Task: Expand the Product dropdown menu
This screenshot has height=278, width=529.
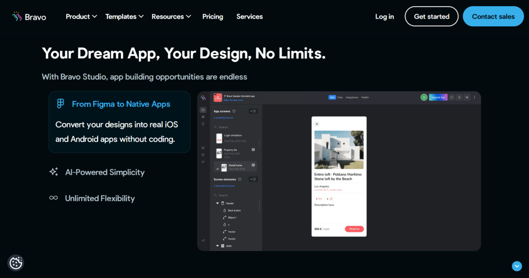Action: (x=81, y=17)
